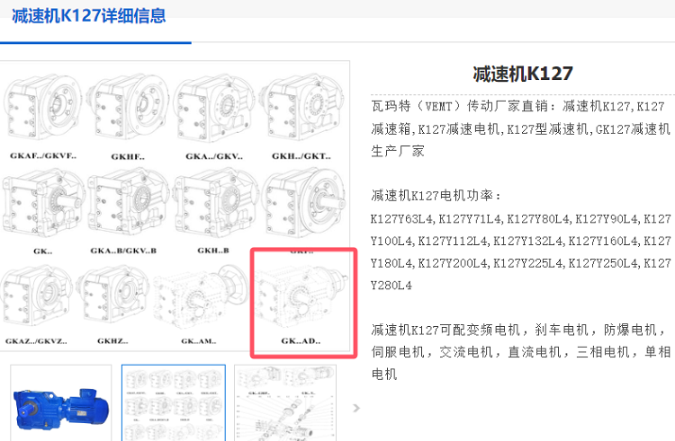Image resolution: width=675 pixels, height=441 pixels.
Task: Click the GKA../GKV.. gearbox drawing
Action: coord(213,108)
